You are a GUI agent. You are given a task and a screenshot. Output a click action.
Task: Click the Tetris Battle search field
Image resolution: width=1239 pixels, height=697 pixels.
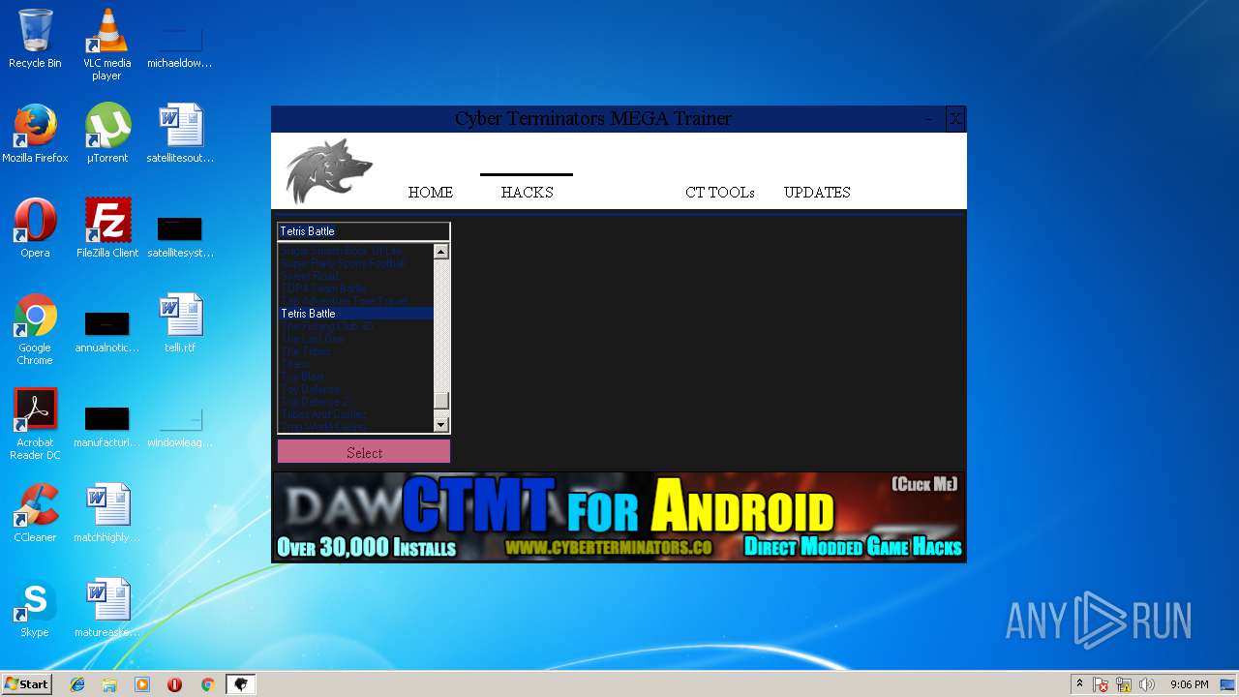pos(364,231)
